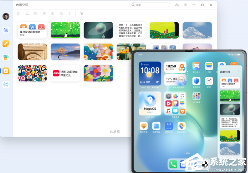Tap the YOYO 建议 widget on phone

pos(175,80)
